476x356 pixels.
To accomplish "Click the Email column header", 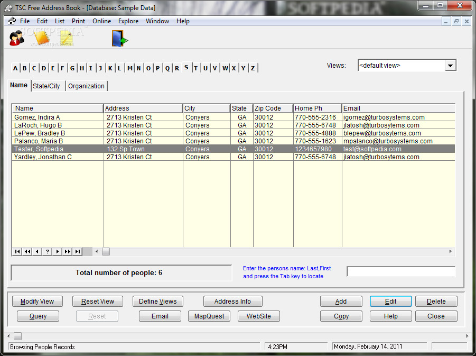I will [x=398, y=108].
